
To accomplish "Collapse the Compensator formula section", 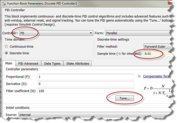I will click(x=139, y=76).
